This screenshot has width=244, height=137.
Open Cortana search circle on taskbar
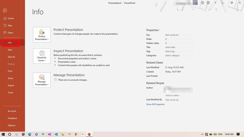pos(10,134)
